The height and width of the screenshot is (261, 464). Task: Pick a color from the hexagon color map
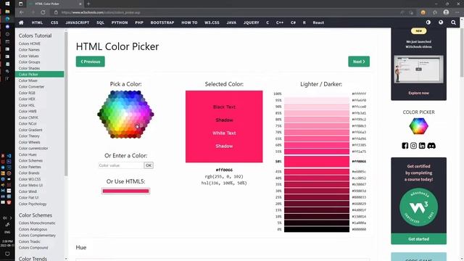point(125,115)
